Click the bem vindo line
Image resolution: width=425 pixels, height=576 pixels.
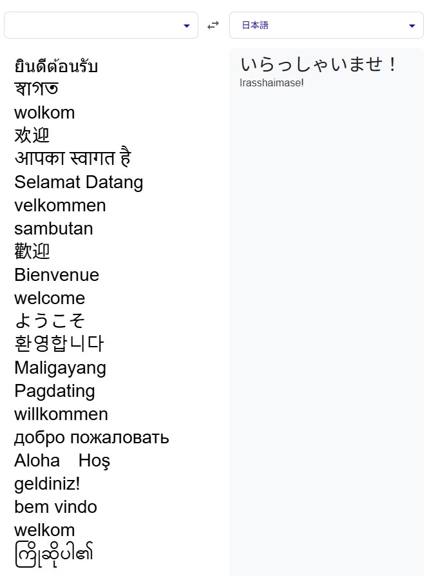55,507
